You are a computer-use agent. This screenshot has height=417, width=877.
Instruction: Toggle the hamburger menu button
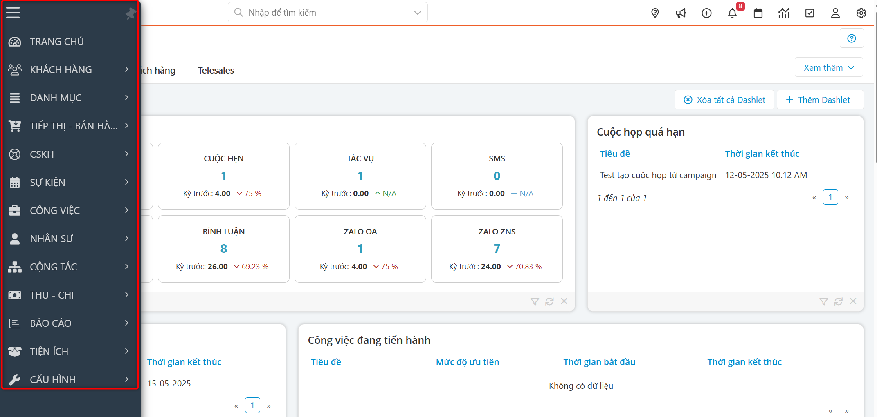pyautogui.click(x=13, y=13)
